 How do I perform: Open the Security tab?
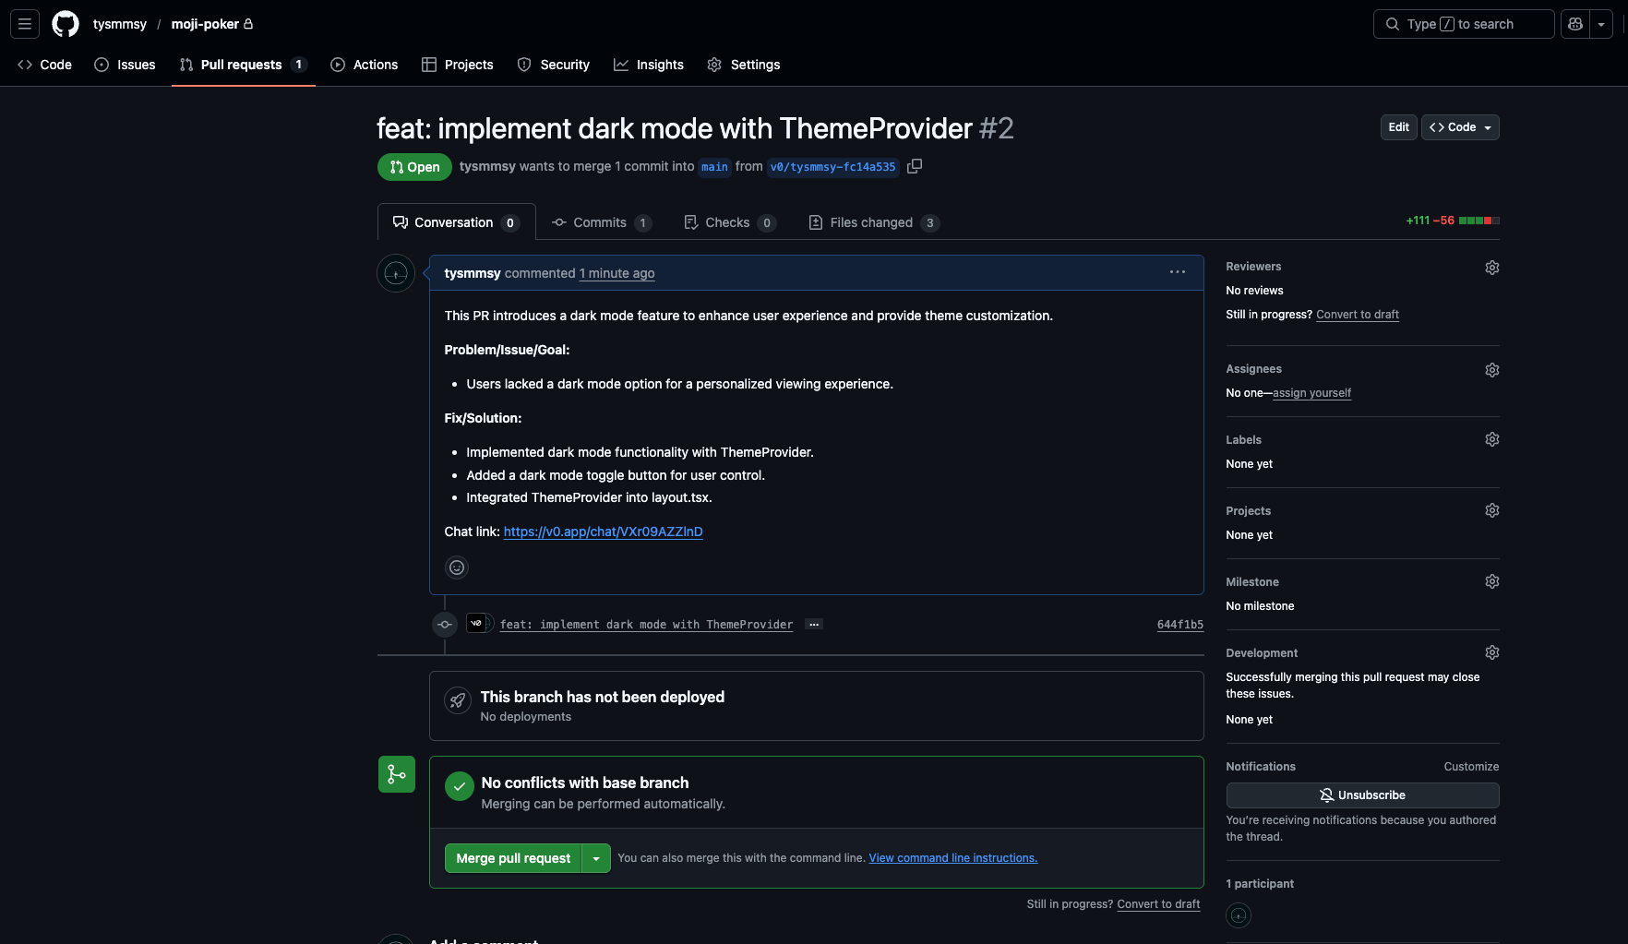click(554, 65)
